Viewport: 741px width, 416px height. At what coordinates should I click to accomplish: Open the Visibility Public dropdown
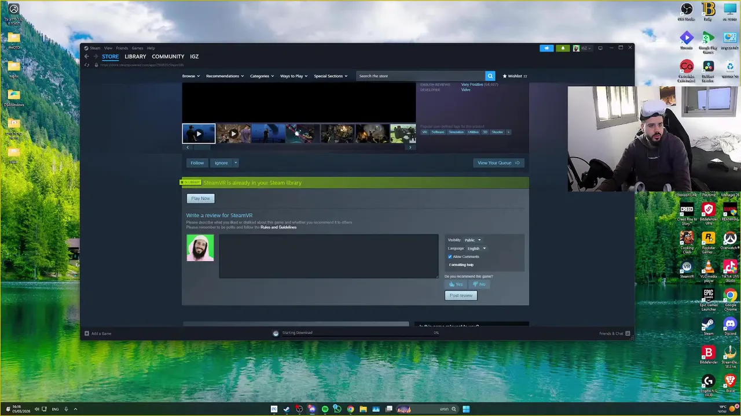(x=472, y=240)
